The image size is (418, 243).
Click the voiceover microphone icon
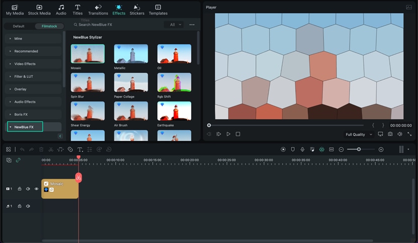(x=302, y=150)
